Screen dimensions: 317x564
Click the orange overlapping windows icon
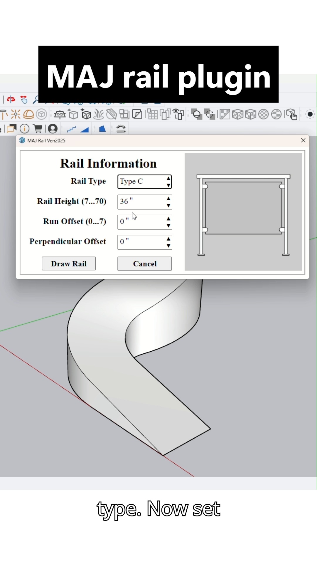(11, 129)
